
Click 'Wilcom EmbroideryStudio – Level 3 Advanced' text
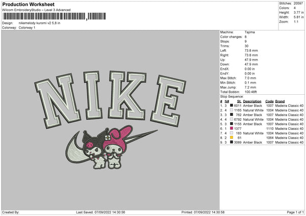[36, 10]
